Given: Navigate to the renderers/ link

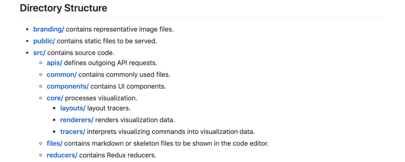Looking at the screenshot, I should coord(77,120).
